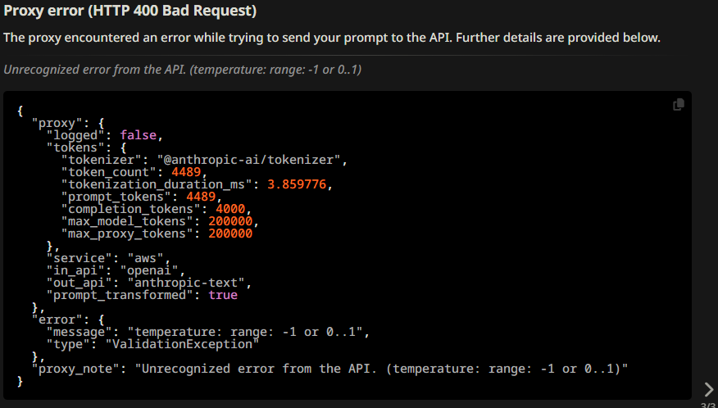Click the tokenization_duration_ms value 3.859776

tap(297, 184)
